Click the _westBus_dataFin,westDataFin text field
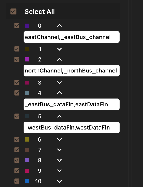Viewport: 143px width, 187px height. tap(71, 128)
